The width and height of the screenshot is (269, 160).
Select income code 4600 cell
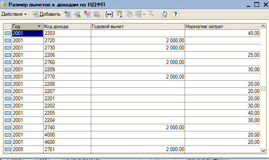[x=67, y=142]
